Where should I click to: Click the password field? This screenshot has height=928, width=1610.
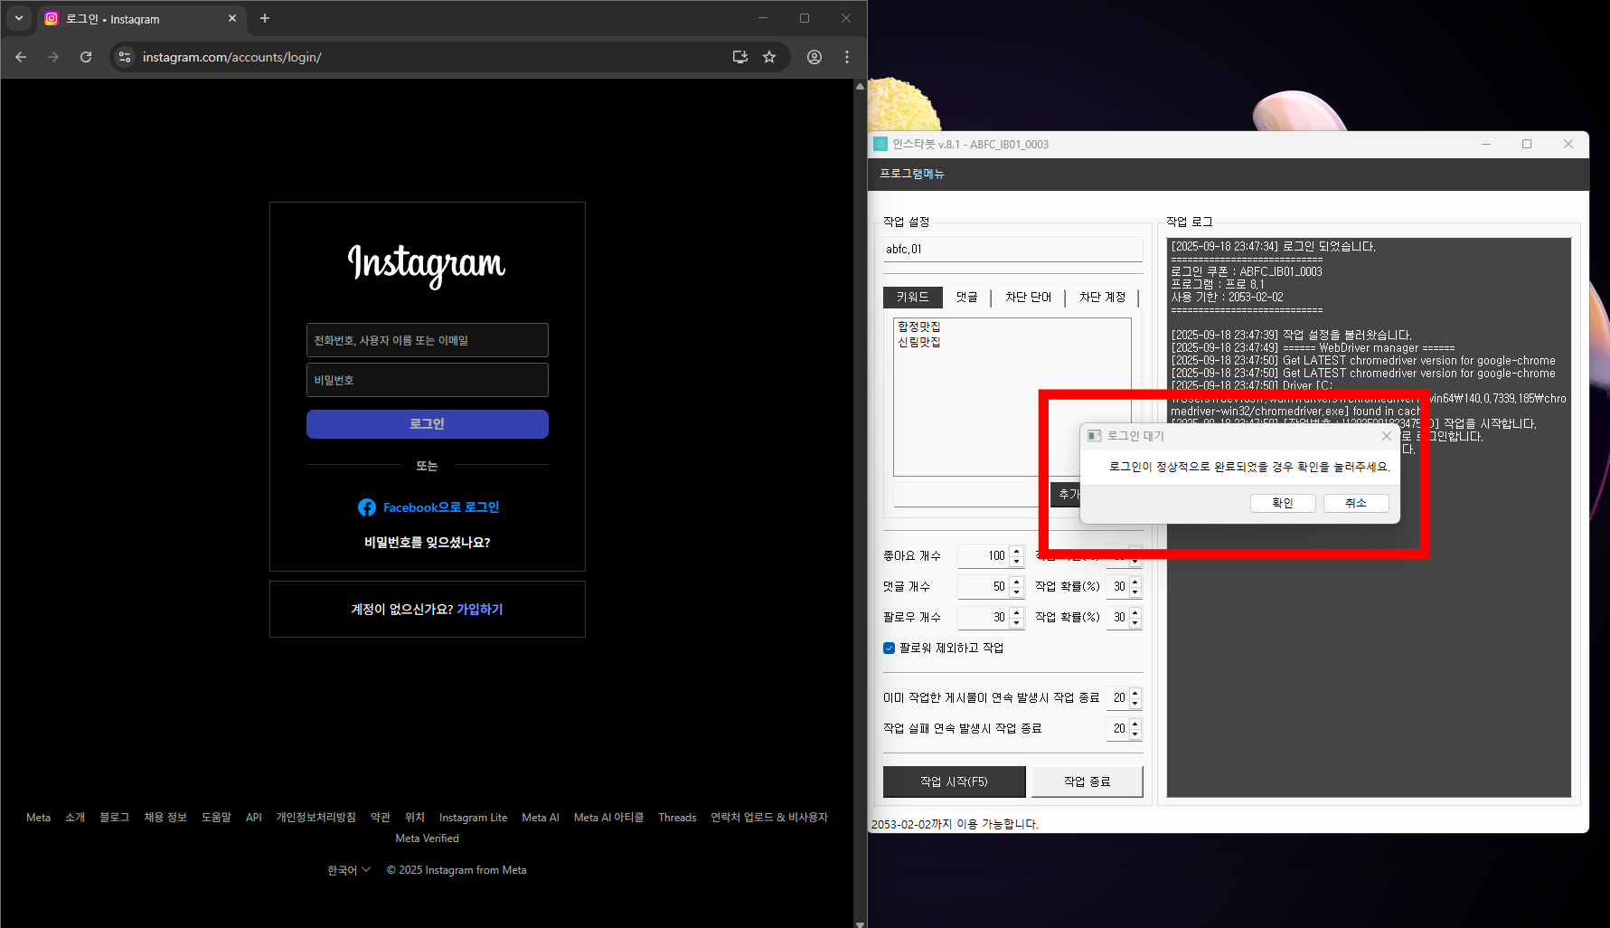(x=428, y=380)
